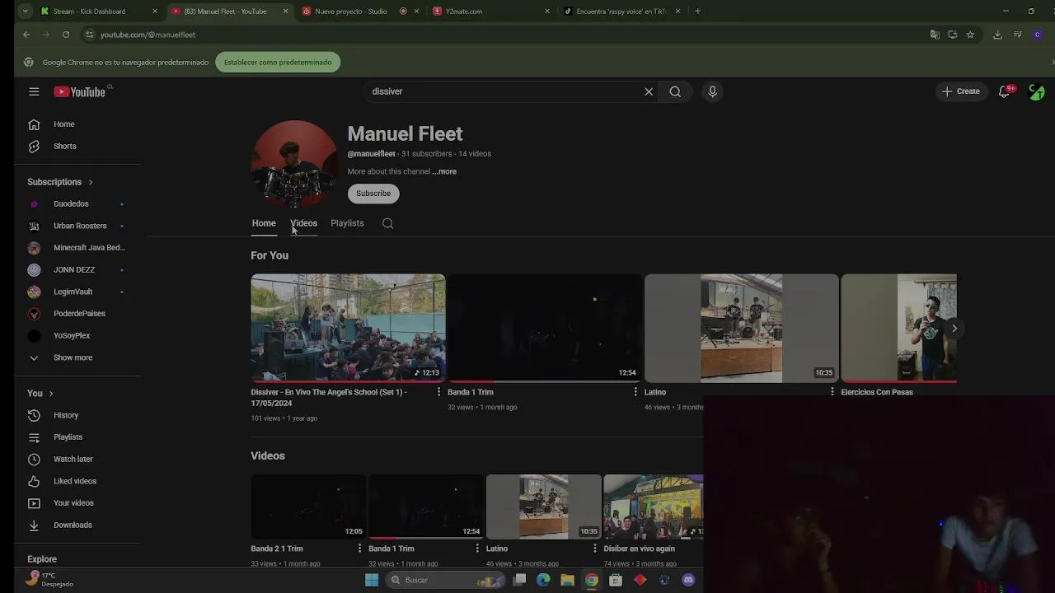The height and width of the screenshot is (593, 1055).
Task: Click the magnifier search button
Action: point(675,91)
